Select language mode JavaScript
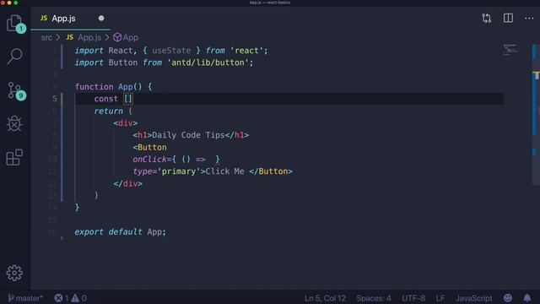 (473, 298)
